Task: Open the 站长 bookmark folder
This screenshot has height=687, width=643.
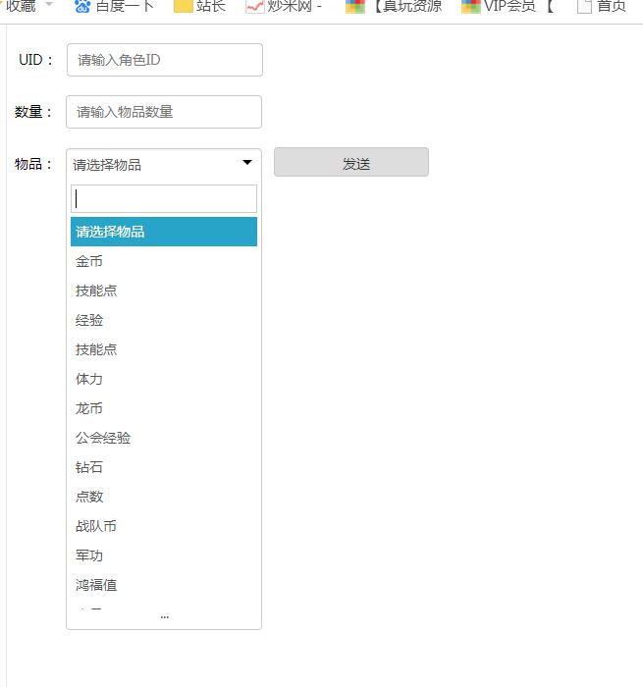Action: [x=199, y=6]
